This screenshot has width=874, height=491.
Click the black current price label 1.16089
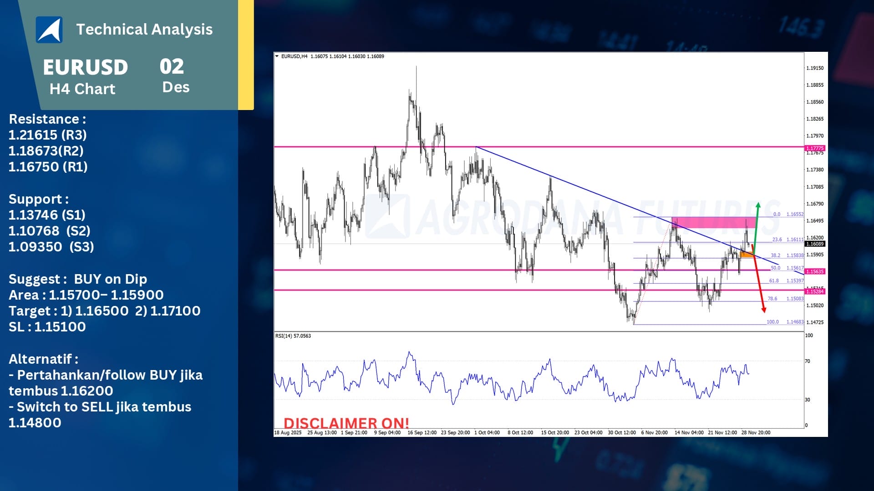coord(815,244)
